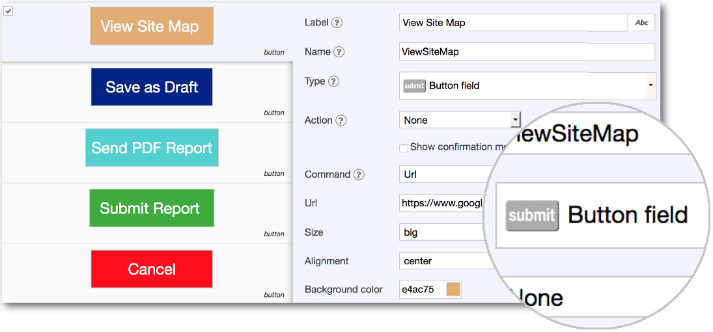Image resolution: width=713 pixels, height=332 pixels.
Task: Open help for the Type field
Action: (333, 81)
